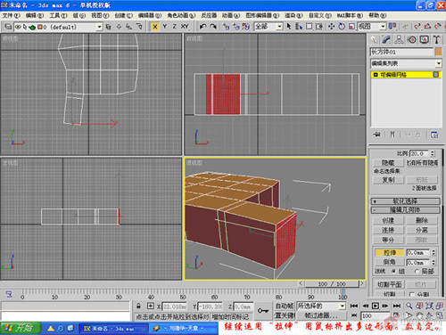Click the object color swatch beside name

point(438,52)
